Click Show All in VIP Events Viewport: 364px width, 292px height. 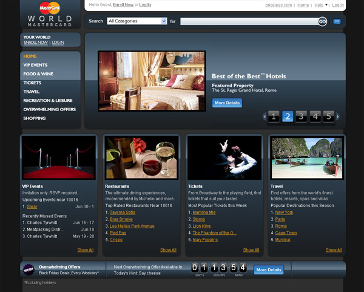pyautogui.click(x=86, y=250)
